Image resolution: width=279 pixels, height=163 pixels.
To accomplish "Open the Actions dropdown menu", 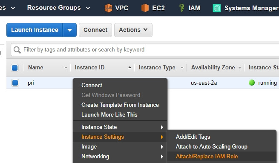I will (x=133, y=30).
